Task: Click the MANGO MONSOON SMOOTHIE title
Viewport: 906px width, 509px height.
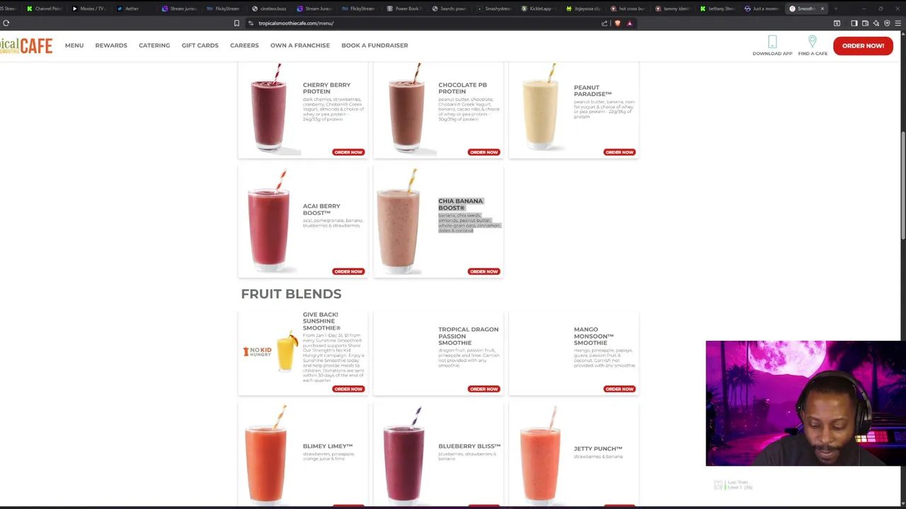Action: click(x=594, y=336)
